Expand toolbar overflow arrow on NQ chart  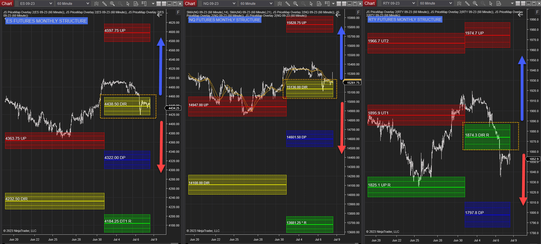pos(333,4)
